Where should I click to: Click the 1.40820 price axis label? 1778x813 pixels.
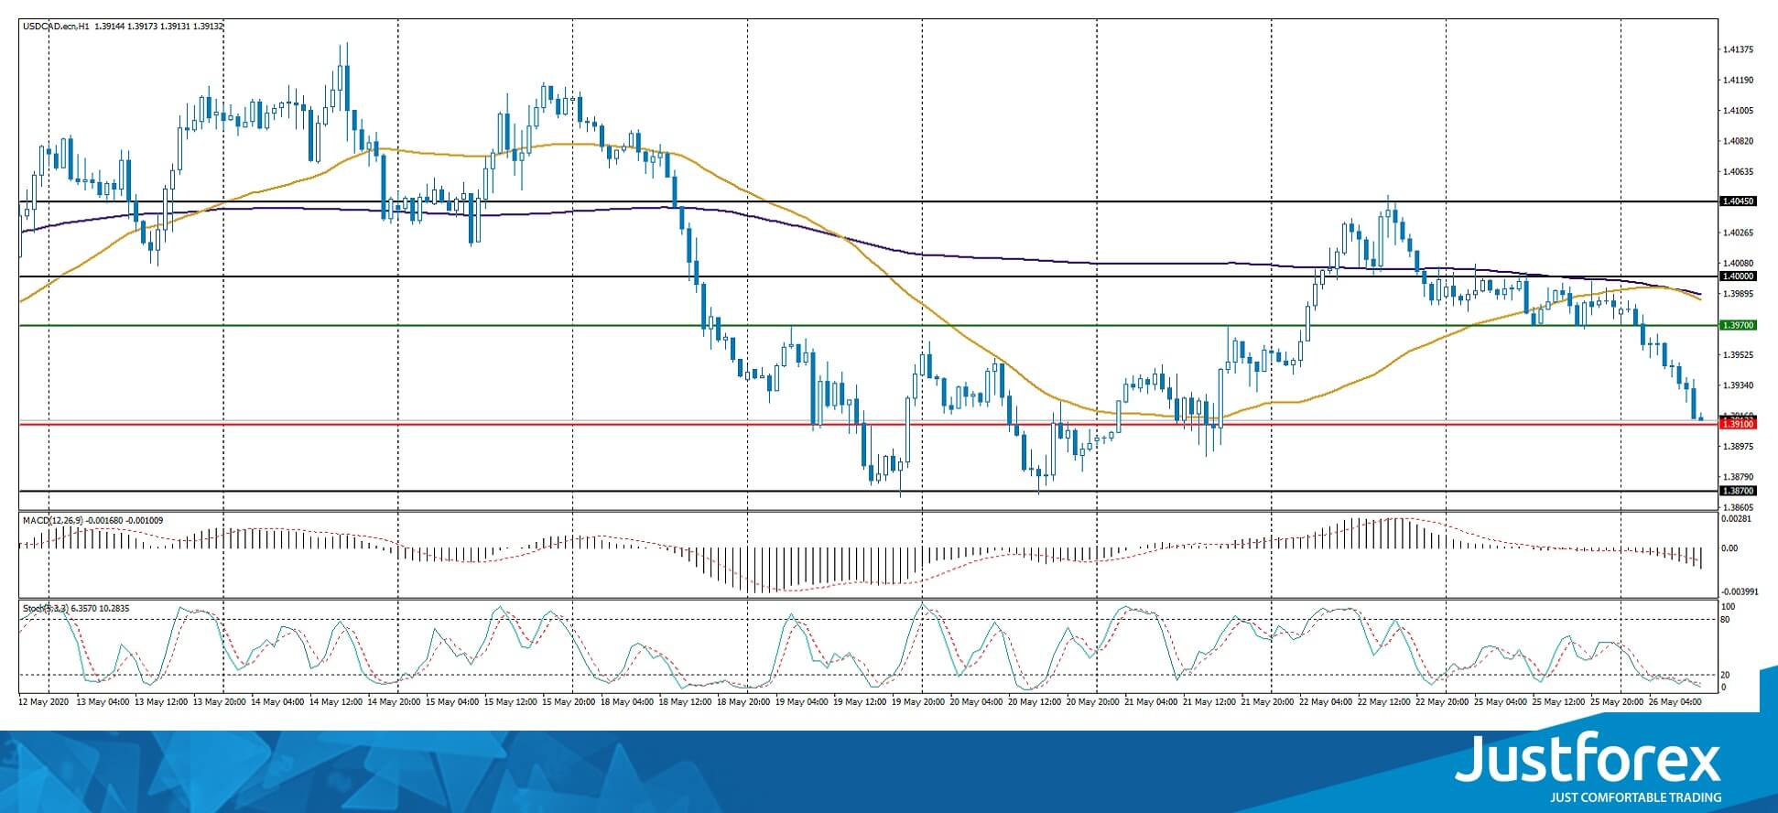coord(1738,142)
